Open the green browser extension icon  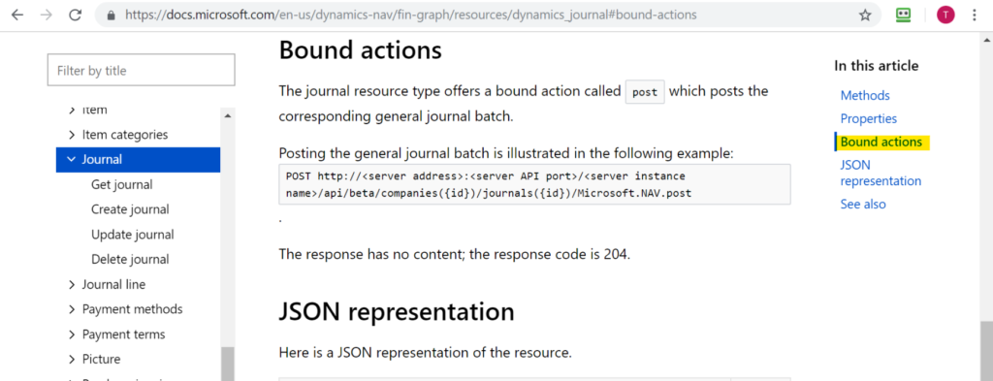click(x=904, y=16)
